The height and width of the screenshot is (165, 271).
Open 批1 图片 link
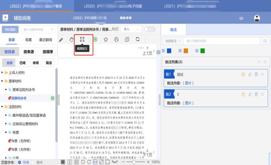[188, 83]
